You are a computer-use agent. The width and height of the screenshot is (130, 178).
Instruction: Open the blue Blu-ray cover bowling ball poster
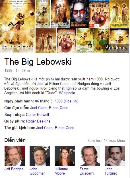pyautogui.click(x=99, y=14)
